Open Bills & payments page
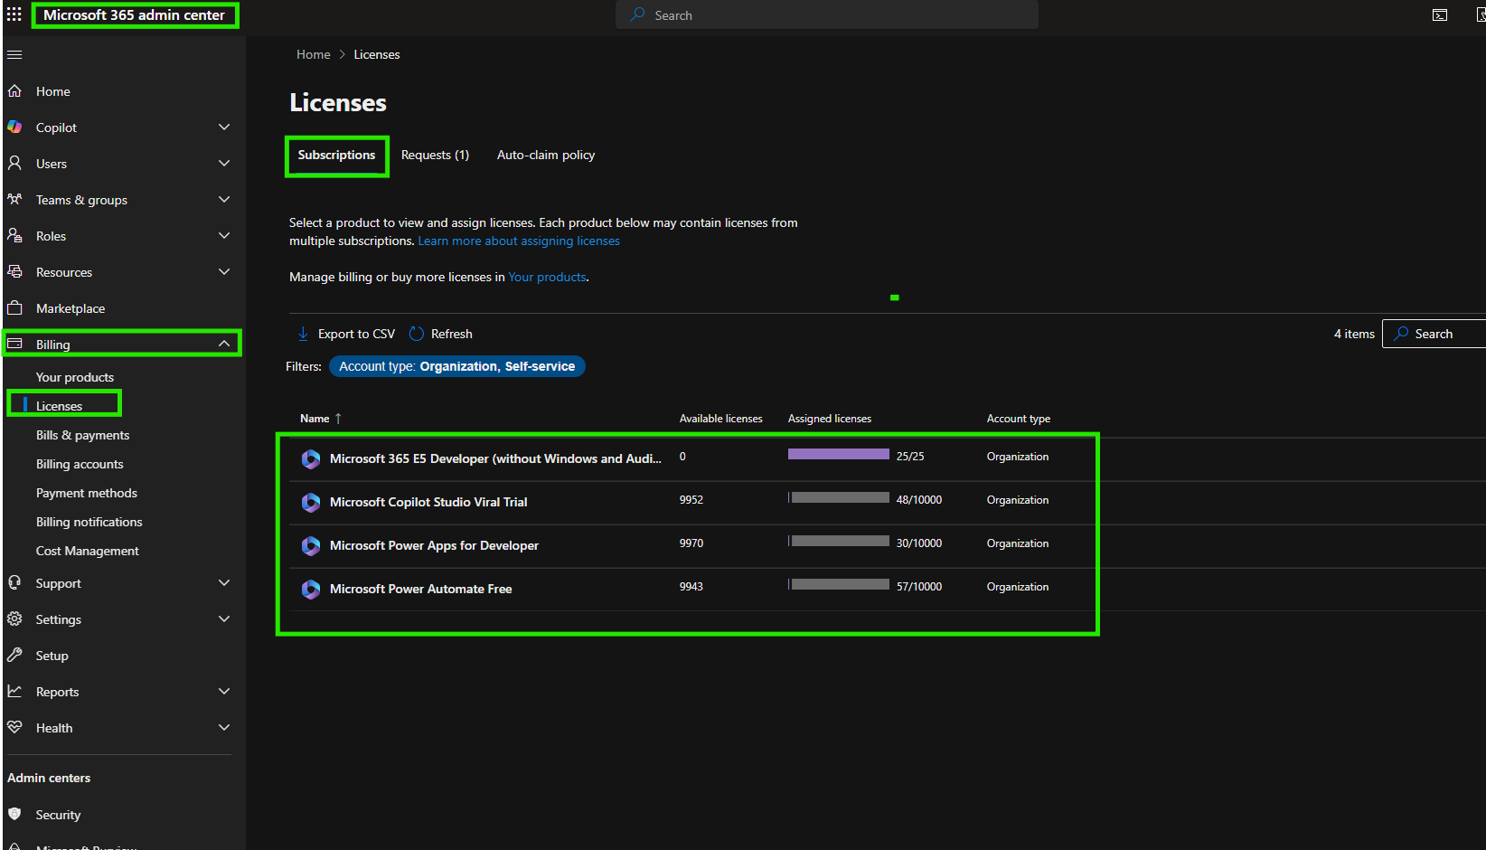The image size is (1486, 850). click(82, 435)
